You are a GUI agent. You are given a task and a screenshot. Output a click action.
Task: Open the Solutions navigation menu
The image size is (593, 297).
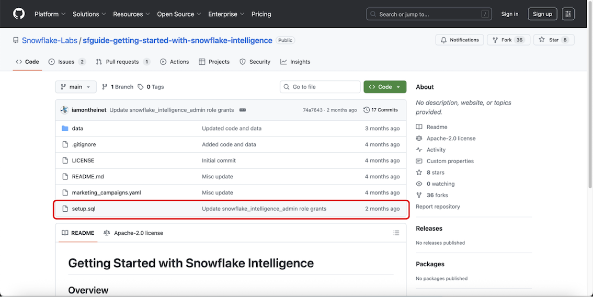[x=89, y=14]
